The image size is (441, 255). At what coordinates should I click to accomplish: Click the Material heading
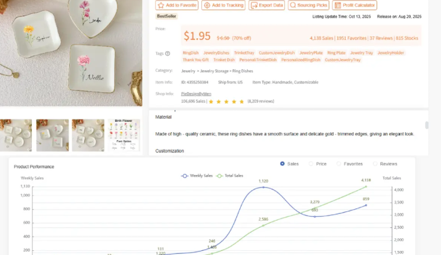pyautogui.click(x=163, y=117)
